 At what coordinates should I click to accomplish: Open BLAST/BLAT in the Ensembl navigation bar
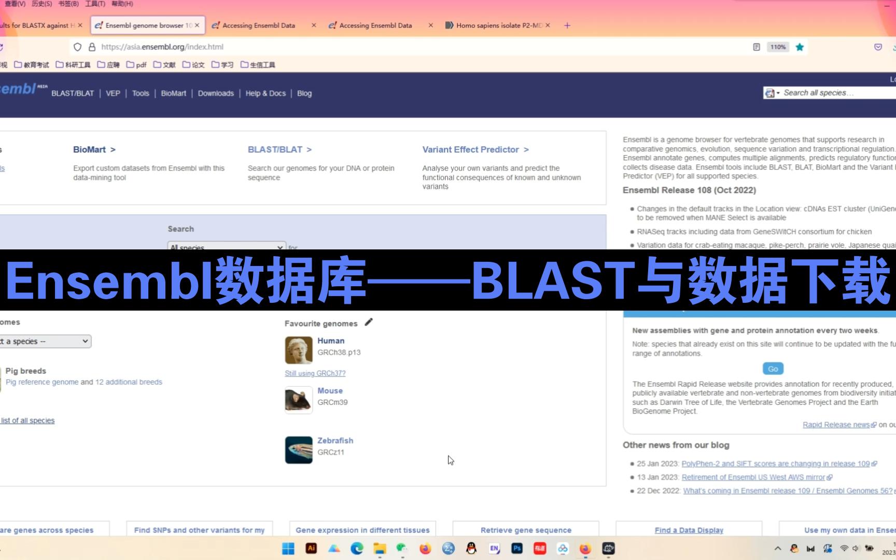(73, 93)
